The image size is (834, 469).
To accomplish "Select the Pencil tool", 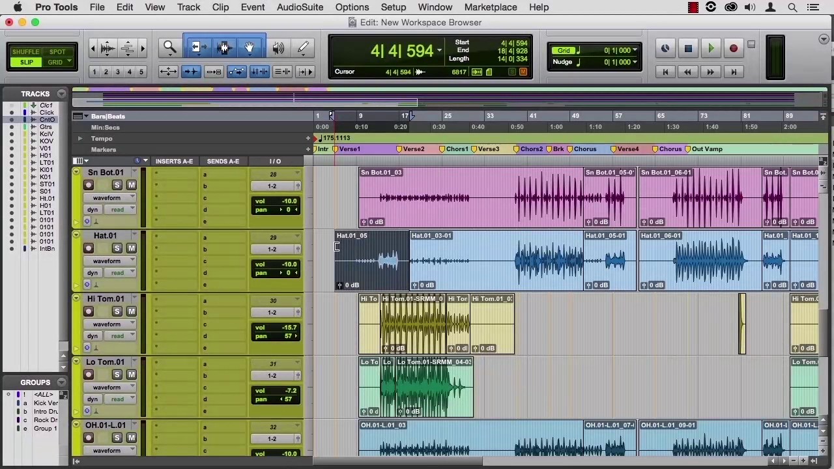I will coord(303,48).
